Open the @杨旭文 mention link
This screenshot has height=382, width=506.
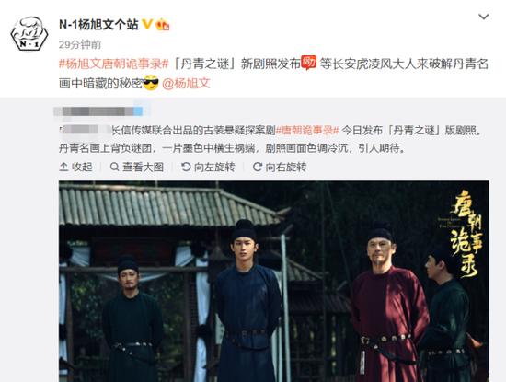click(x=186, y=84)
